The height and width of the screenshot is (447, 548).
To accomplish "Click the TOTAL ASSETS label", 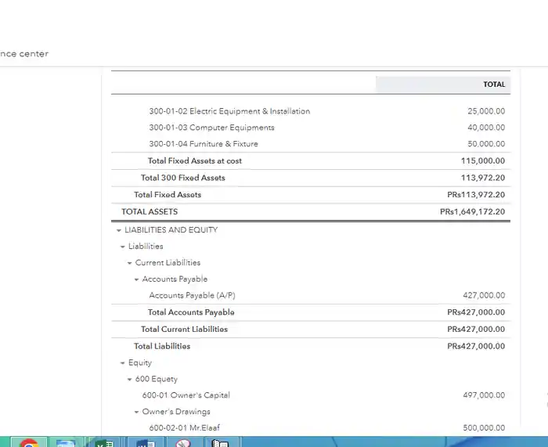I will (x=150, y=212).
